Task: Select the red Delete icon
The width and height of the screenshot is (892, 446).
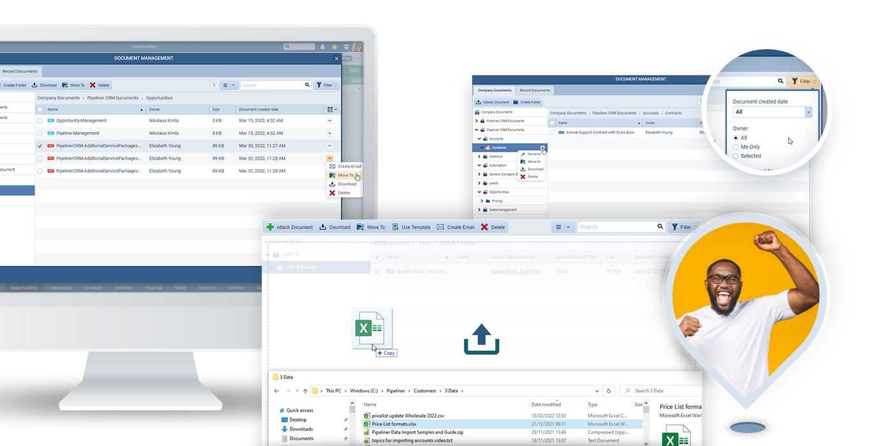Action: point(486,227)
